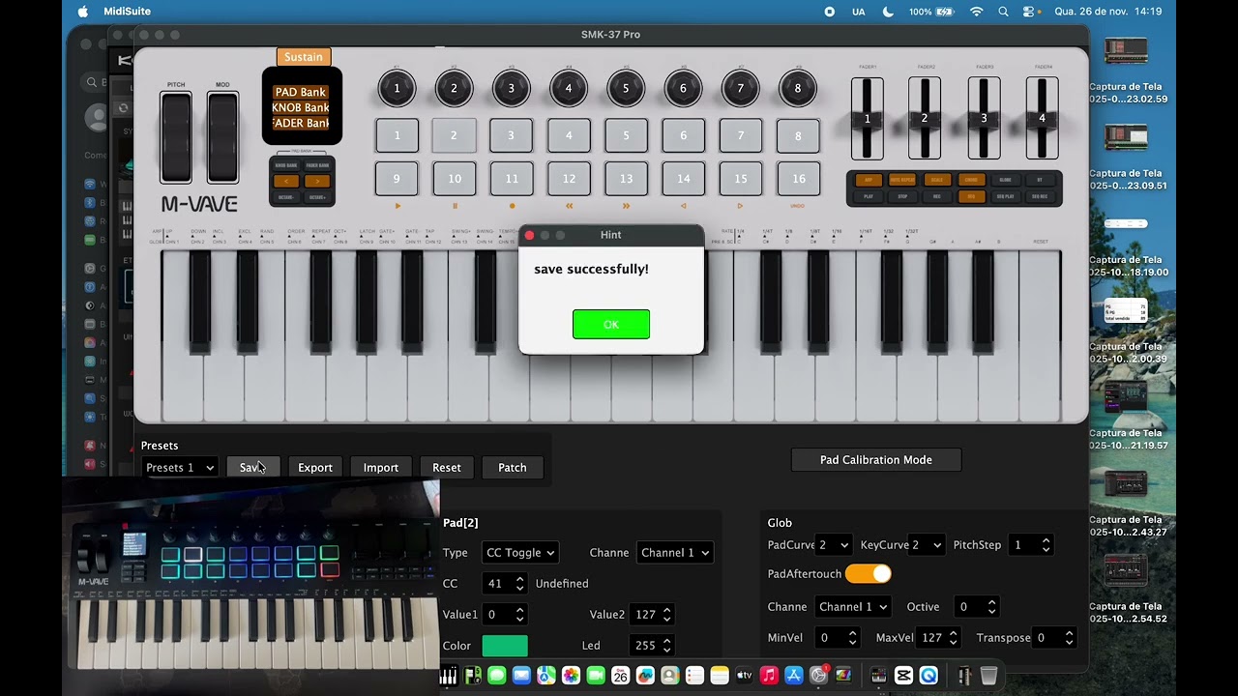This screenshot has height=696, width=1238.
Task: Click the Patch button
Action: point(513,468)
